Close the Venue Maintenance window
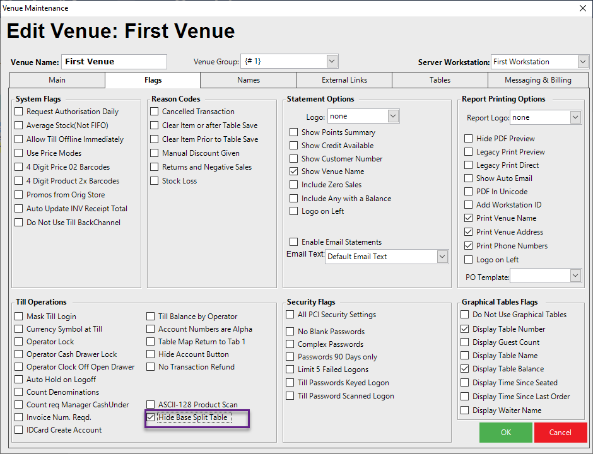The image size is (593, 454). (582, 8)
